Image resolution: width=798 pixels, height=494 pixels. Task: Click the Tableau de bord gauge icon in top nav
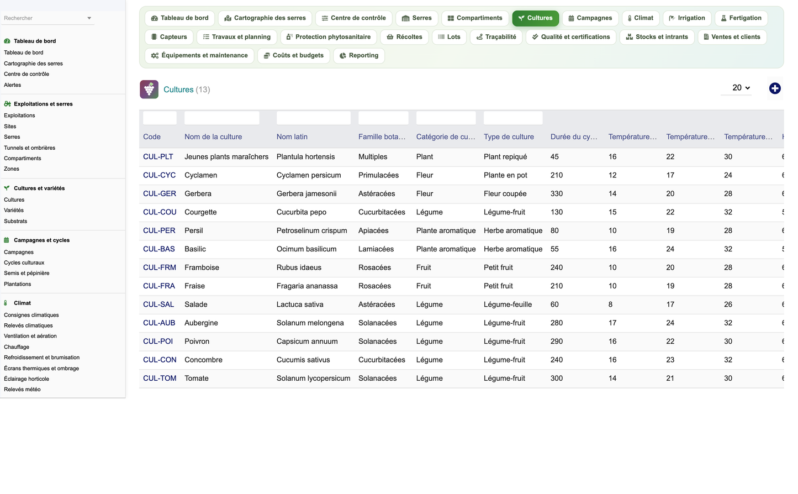pyautogui.click(x=155, y=18)
